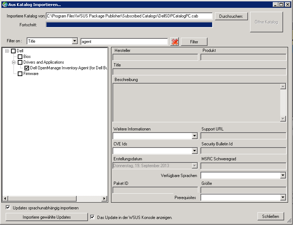Check the Firmware checkbox
The height and width of the screenshot is (225, 293).
[x=20, y=74]
